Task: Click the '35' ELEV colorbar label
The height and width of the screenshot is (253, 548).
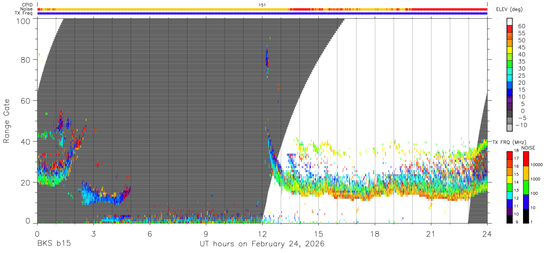Action: pos(521,62)
